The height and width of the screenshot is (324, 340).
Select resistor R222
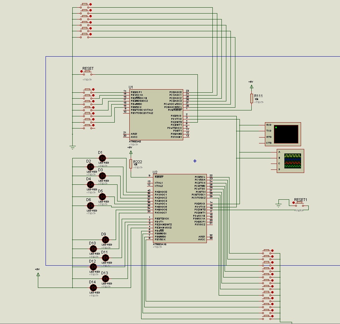point(131,164)
